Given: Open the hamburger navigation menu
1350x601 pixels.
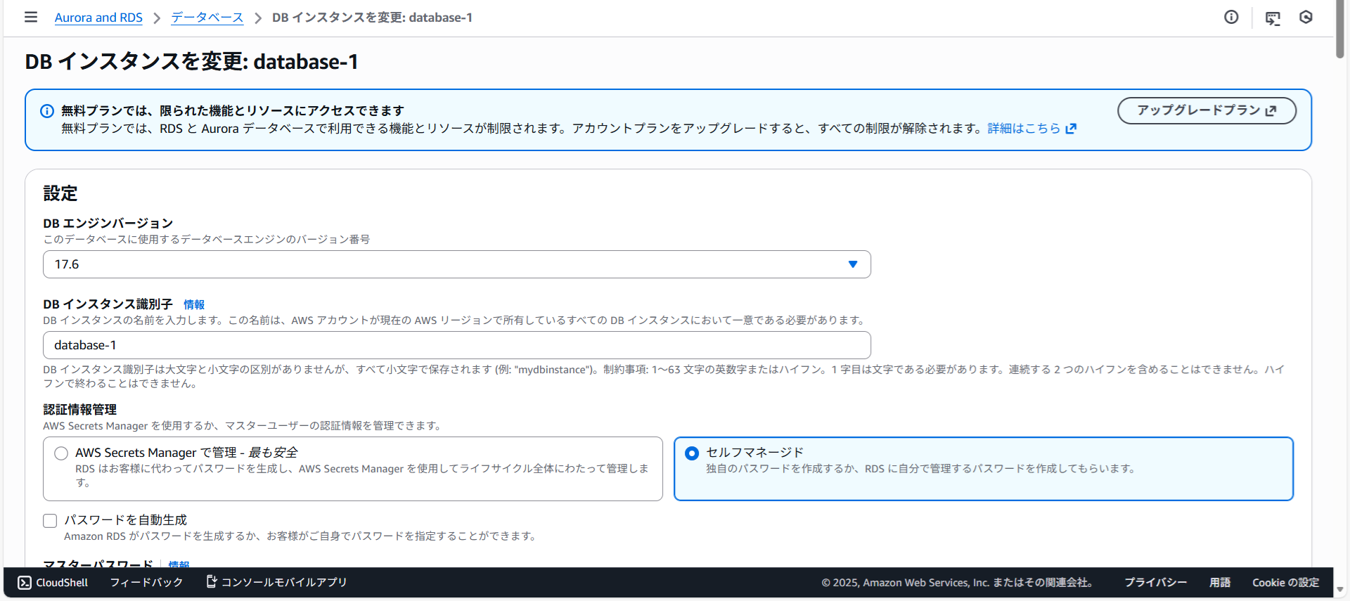Looking at the screenshot, I should point(31,17).
